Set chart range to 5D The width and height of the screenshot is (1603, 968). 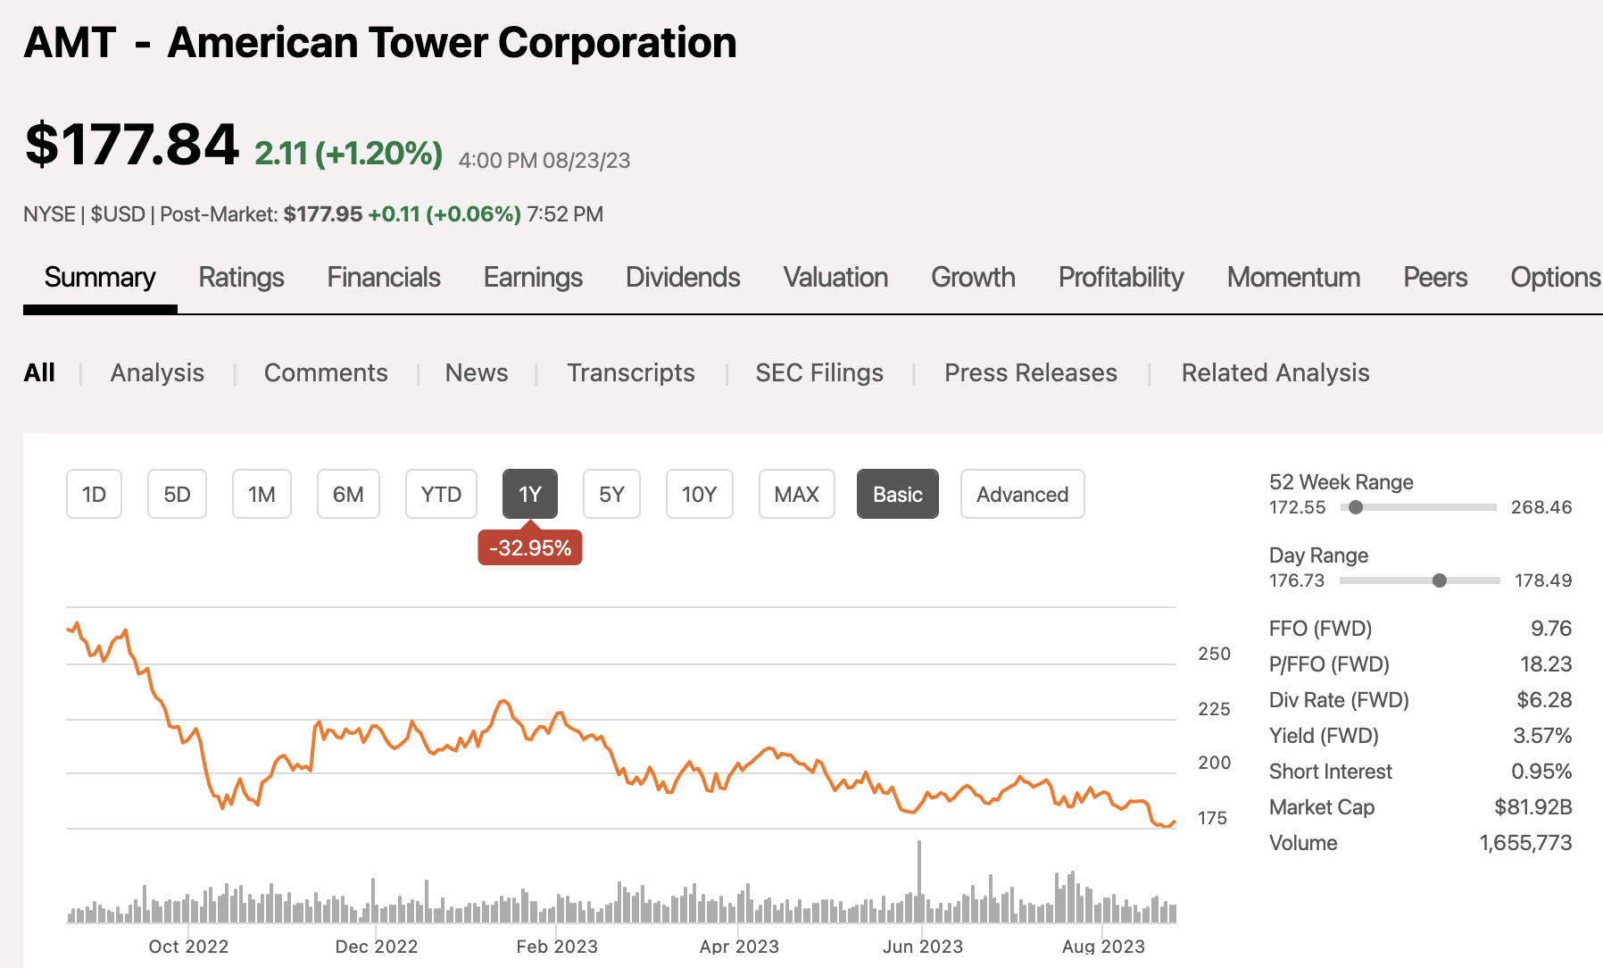pos(177,494)
